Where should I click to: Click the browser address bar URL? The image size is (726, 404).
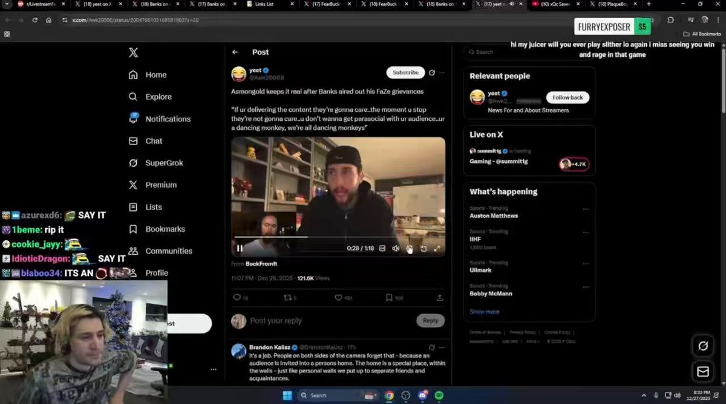[x=136, y=20]
